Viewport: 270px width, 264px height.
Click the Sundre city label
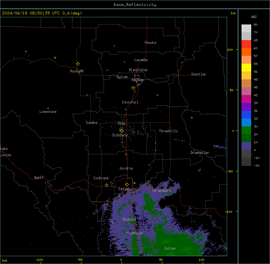pos(91,123)
